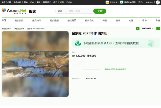Click the estimate 120,000-150,000
Viewport: 161px width, 108px height.
pos(86,56)
